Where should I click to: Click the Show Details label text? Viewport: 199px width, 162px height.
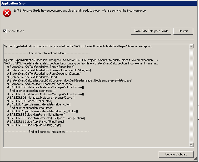pyautogui.click(x=16, y=31)
